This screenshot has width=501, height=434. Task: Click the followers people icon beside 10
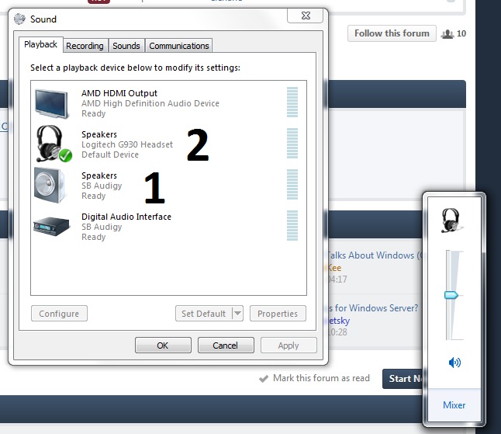coord(447,33)
